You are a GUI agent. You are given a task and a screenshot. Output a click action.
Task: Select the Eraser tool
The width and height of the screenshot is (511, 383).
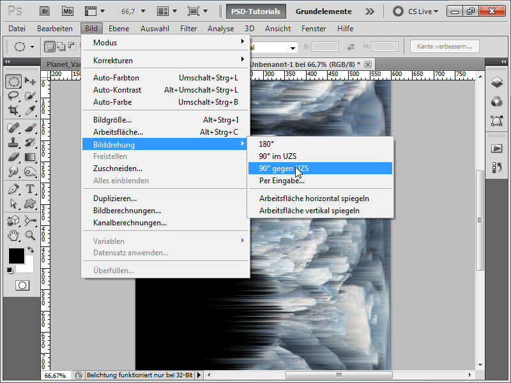pos(13,157)
